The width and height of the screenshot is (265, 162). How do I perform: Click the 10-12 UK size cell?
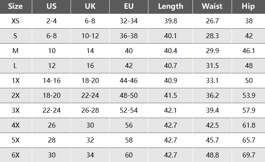pyautogui.click(x=90, y=36)
